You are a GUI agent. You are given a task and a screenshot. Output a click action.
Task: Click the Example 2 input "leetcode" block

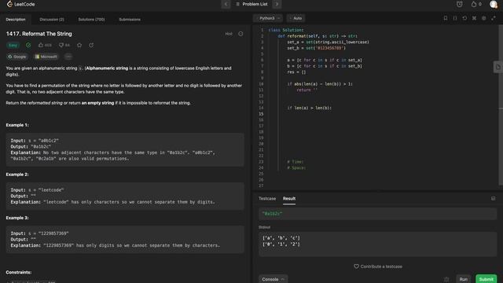(125, 196)
